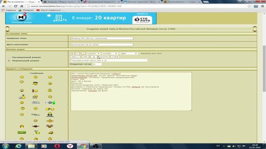266x149 pixels.
Task: Insert the two smileys shaking hands
Action: coord(50,109)
